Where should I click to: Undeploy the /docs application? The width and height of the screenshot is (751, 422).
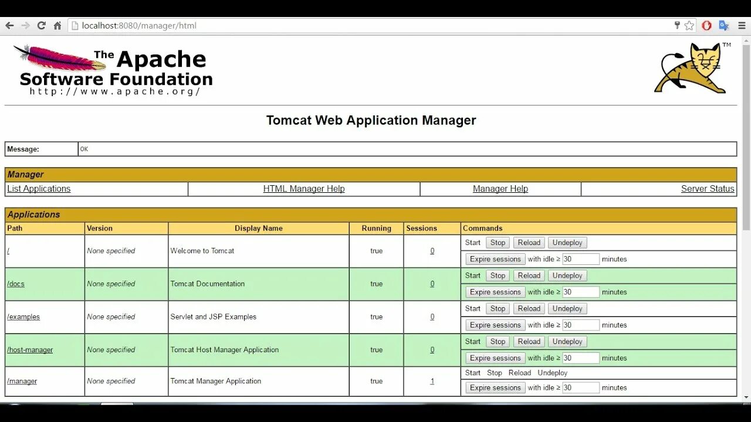coord(567,275)
